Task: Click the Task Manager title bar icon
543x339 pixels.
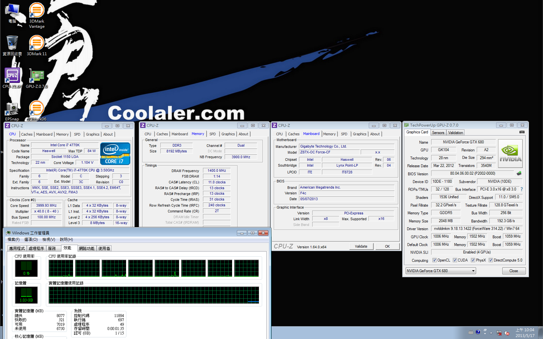Action: (8, 233)
